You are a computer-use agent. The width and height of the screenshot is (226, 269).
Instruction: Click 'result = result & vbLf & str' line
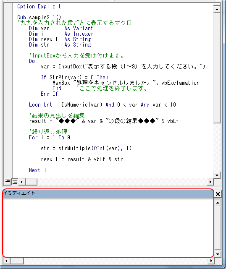(x=82, y=159)
